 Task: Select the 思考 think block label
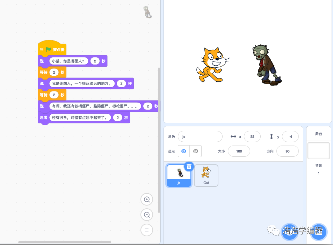tap(44, 118)
